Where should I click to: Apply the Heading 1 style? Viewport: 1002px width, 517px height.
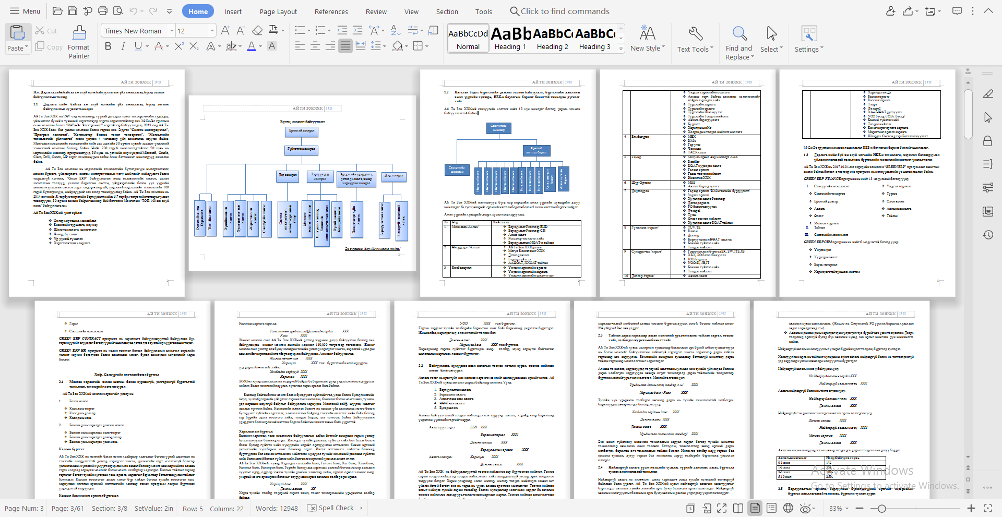tap(510, 38)
